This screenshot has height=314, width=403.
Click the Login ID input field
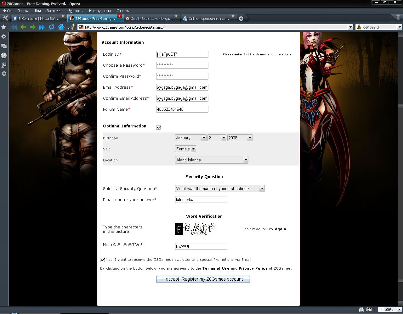[182, 54]
